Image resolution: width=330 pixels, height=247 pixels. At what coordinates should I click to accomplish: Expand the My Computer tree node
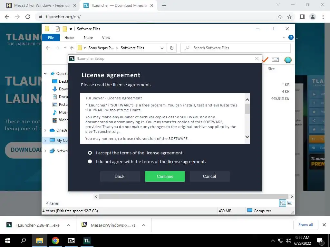click(x=45, y=141)
